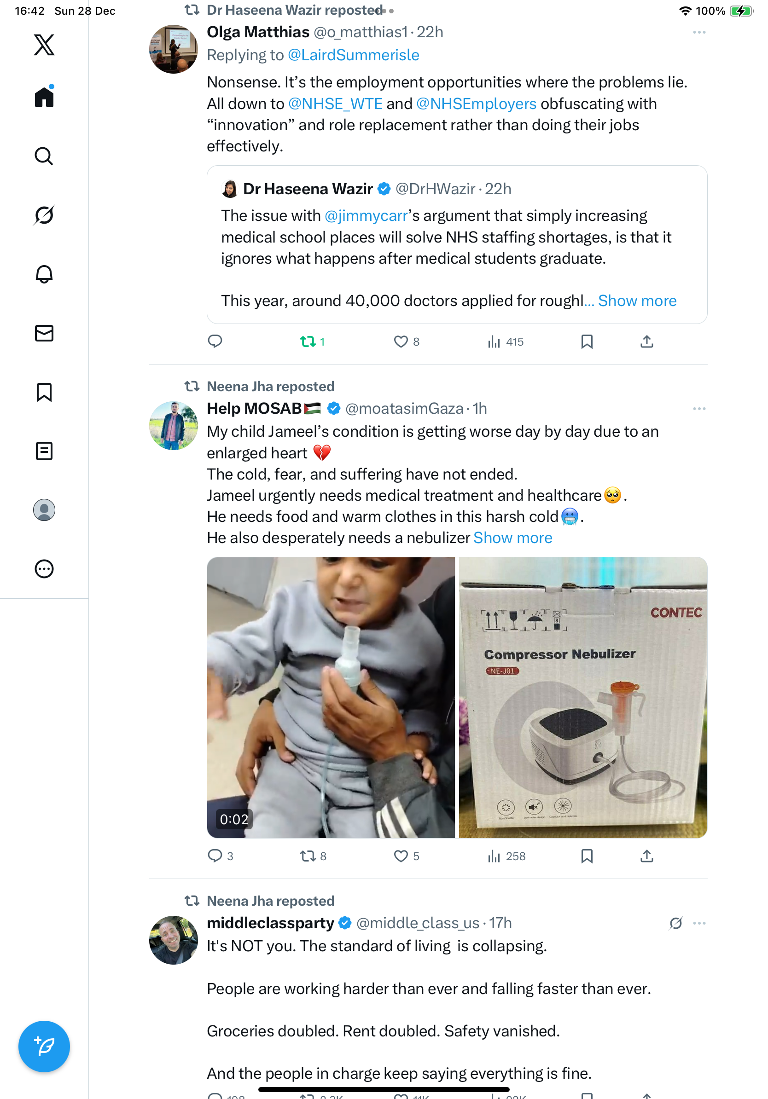Open the @LairdSummerisle profile link
768x1099 pixels.
(353, 56)
